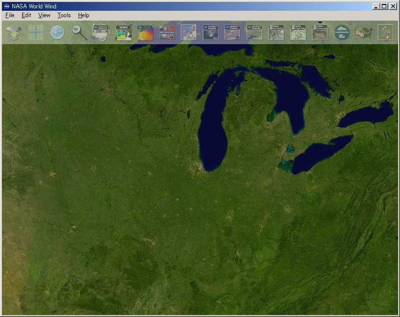Viewport: 400px width, 317px height.
Task: Activate the Rapid Fire MODIS layer
Action: click(x=101, y=32)
